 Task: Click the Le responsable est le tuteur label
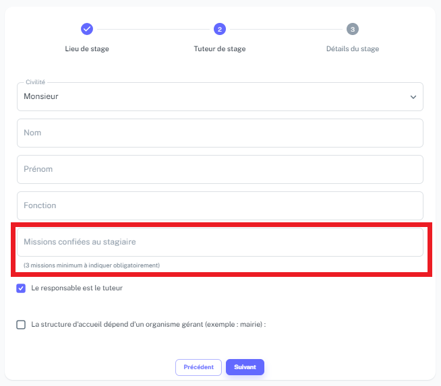click(77, 288)
